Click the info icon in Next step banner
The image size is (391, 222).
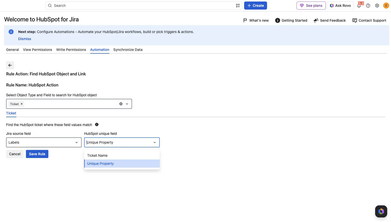click(11, 32)
